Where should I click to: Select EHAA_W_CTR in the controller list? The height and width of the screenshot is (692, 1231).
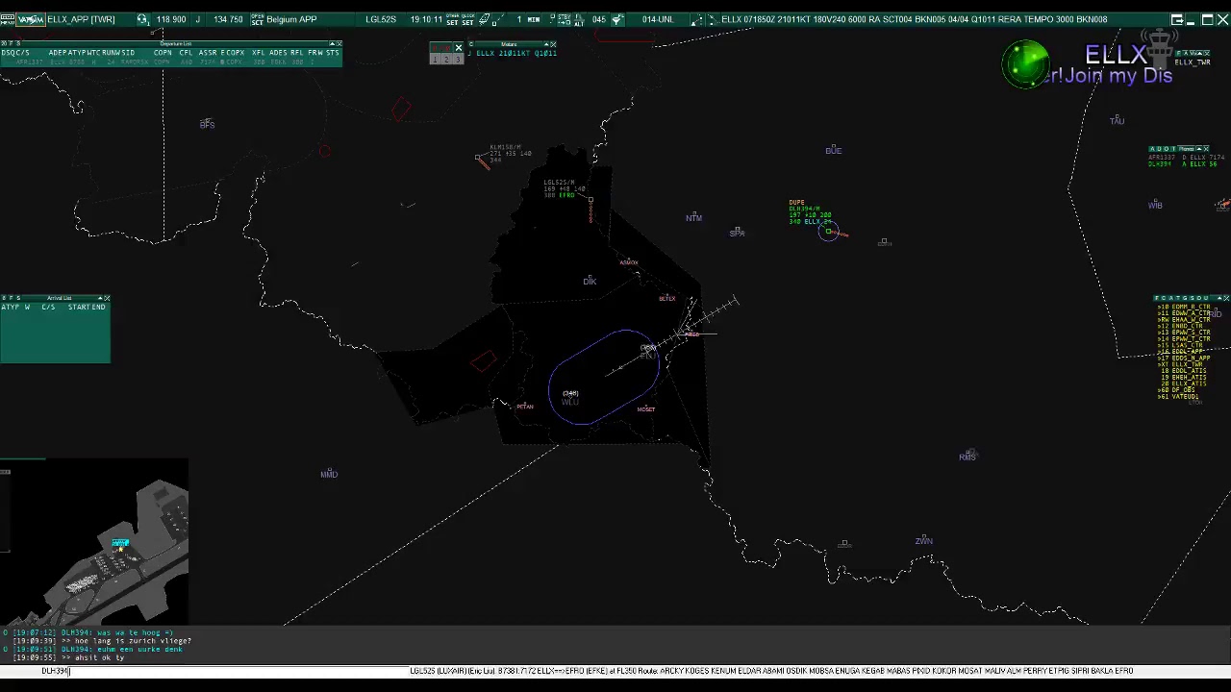tap(1183, 319)
